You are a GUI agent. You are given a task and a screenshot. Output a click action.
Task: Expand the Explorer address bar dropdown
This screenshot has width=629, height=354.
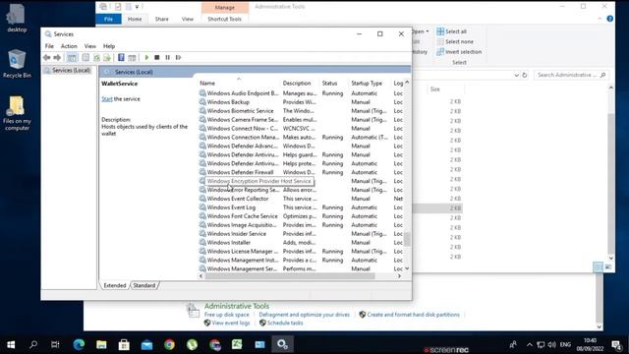tap(517, 75)
